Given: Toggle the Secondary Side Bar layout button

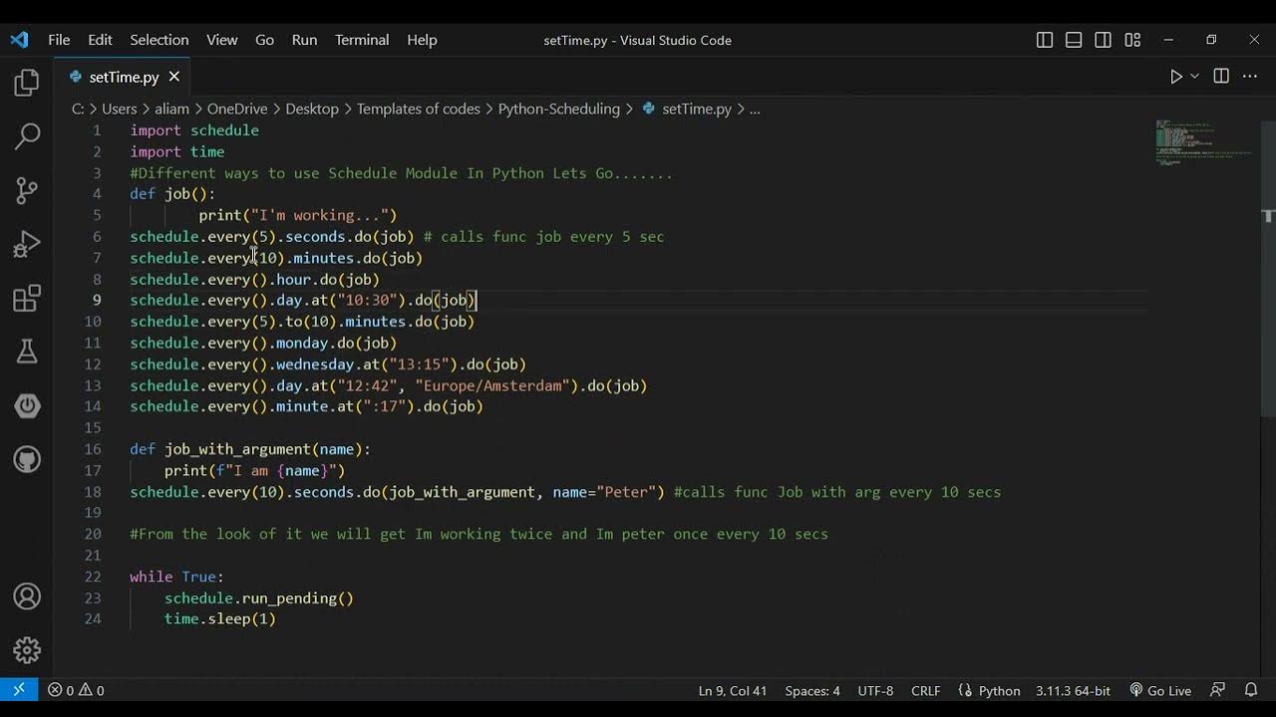Looking at the screenshot, I should pyautogui.click(x=1103, y=40).
